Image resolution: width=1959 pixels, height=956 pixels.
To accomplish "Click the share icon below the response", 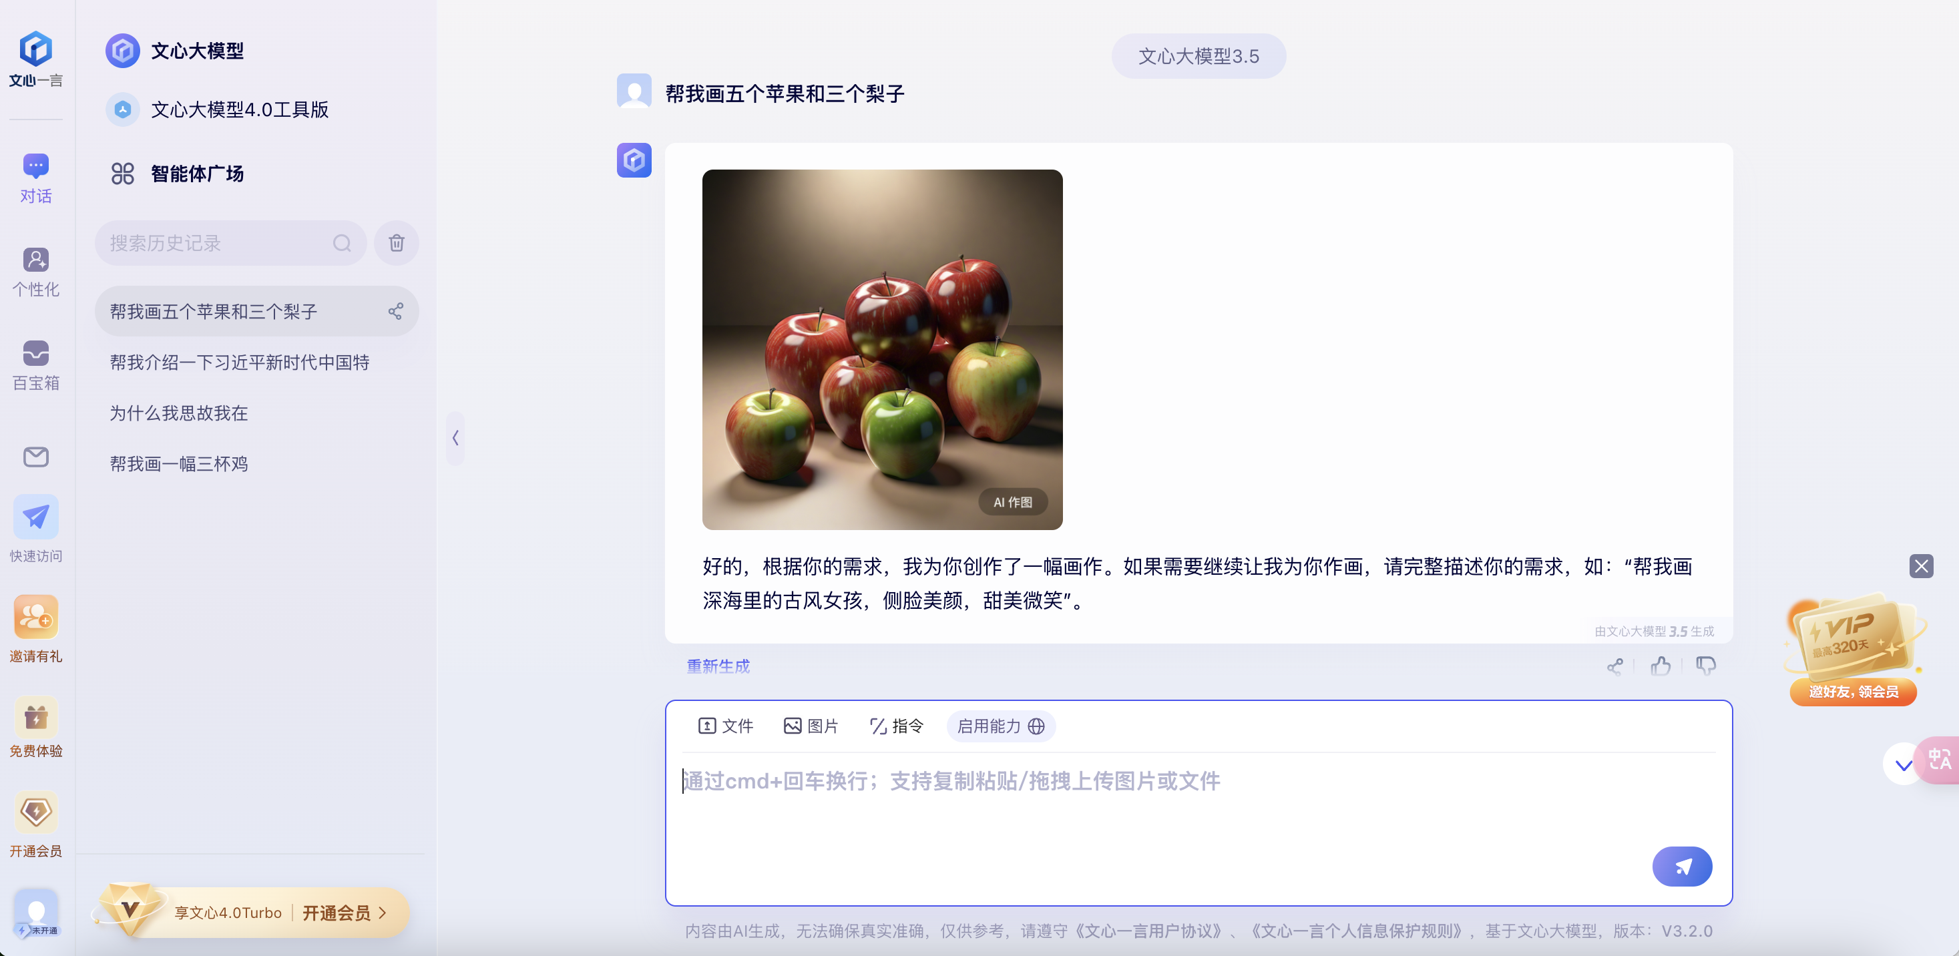I will point(1614,667).
